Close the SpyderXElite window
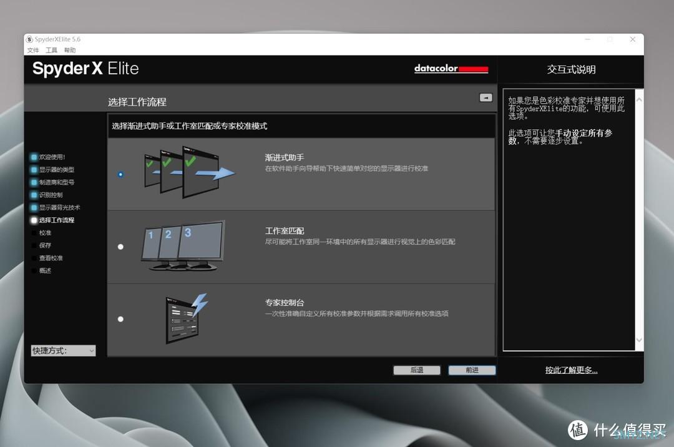The height and width of the screenshot is (447, 674). point(633,39)
